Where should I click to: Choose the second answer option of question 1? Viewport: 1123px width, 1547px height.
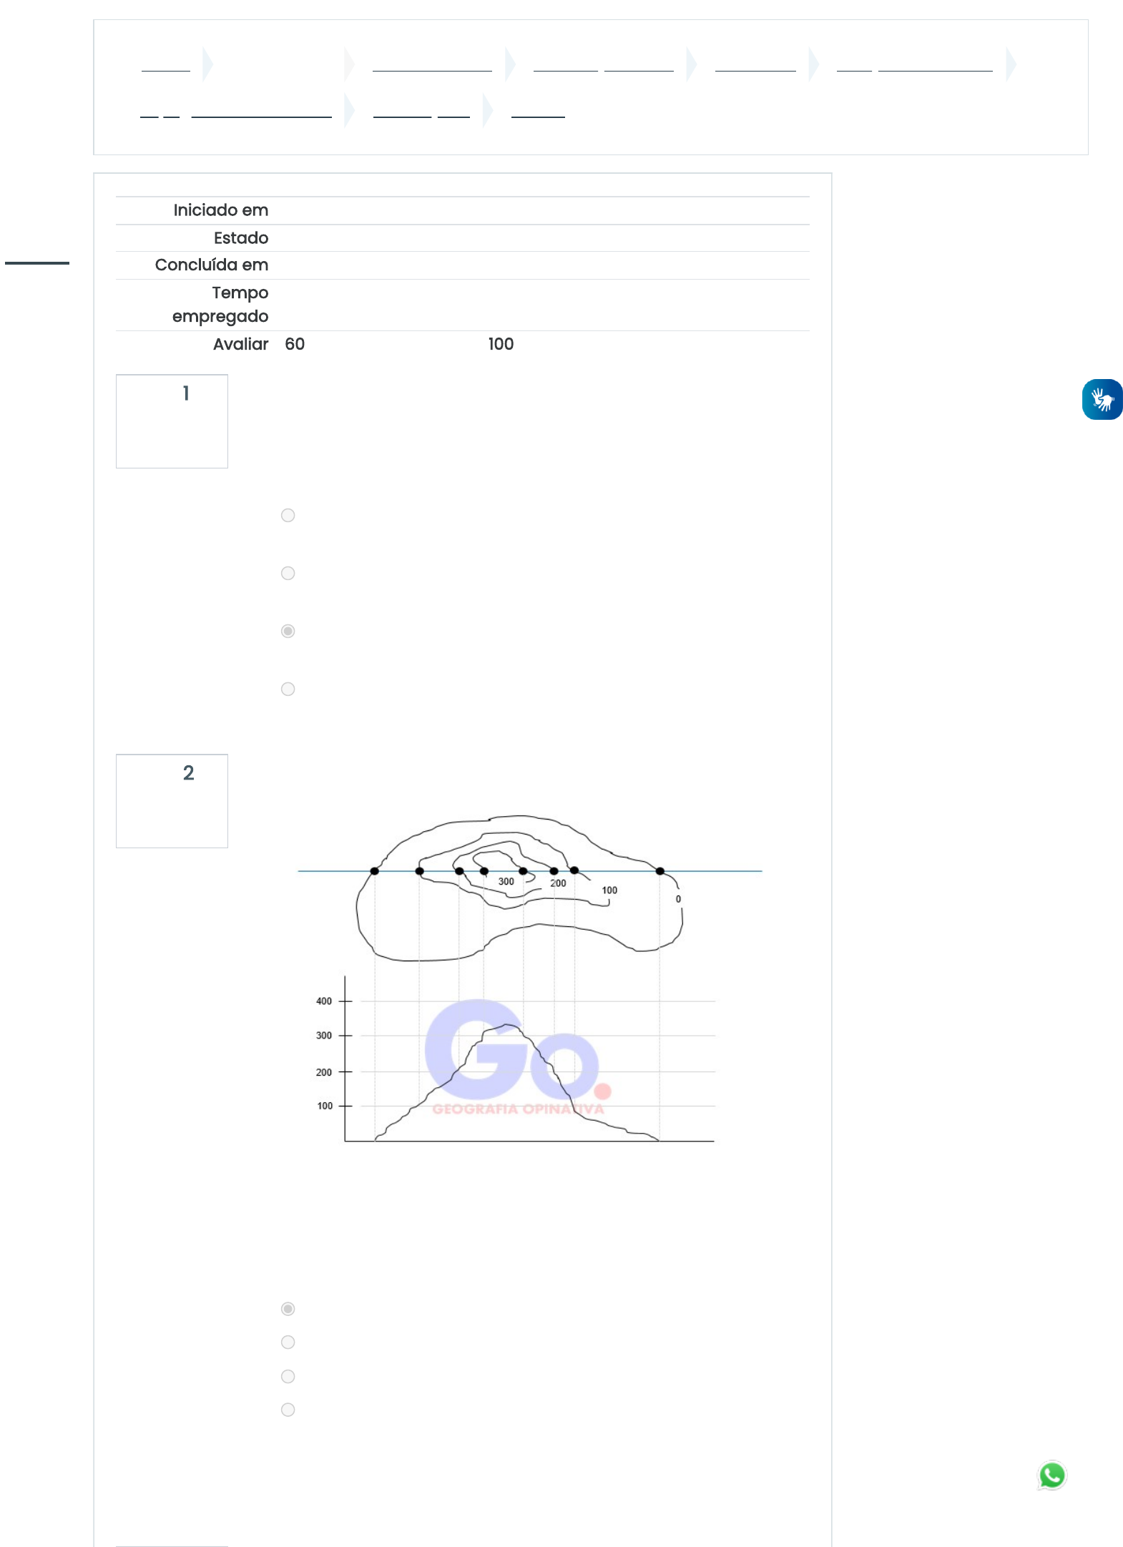(288, 574)
